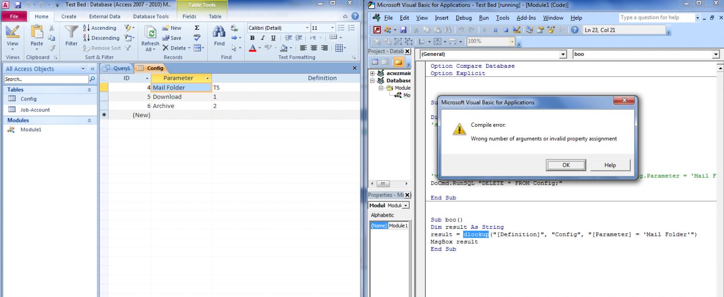This screenshot has width=724, height=297.
Task: Open the Parameter column header dropdown
Action: pos(207,78)
